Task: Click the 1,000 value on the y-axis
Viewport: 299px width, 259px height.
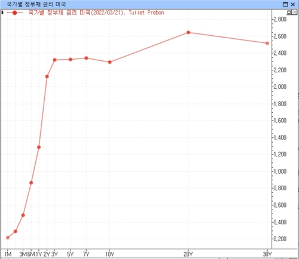Action: pyautogui.click(x=280, y=171)
